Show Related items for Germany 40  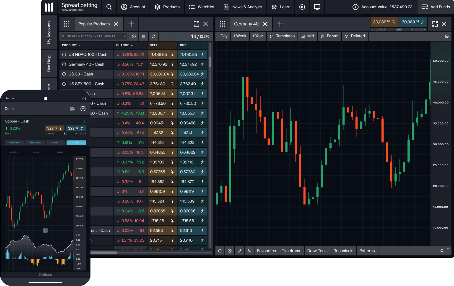(355, 36)
